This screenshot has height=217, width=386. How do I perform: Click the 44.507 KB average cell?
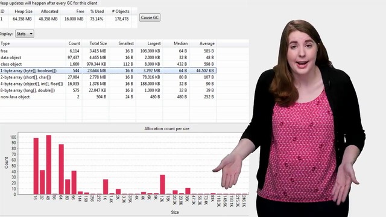(x=205, y=71)
